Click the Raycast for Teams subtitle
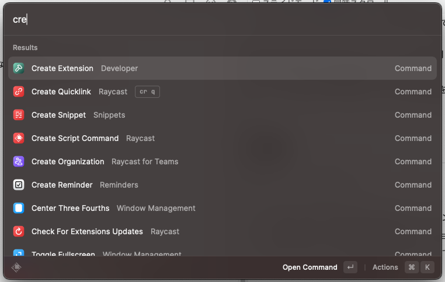445x282 pixels. [x=145, y=161]
